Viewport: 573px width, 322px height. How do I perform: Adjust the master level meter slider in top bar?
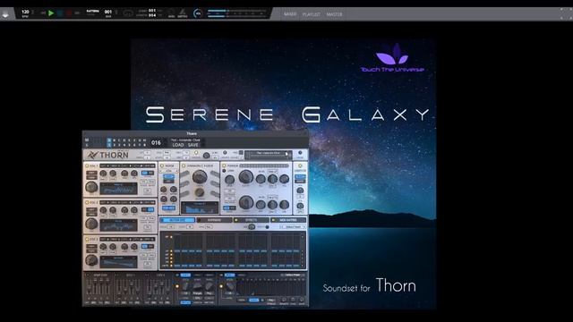coord(236,13)
